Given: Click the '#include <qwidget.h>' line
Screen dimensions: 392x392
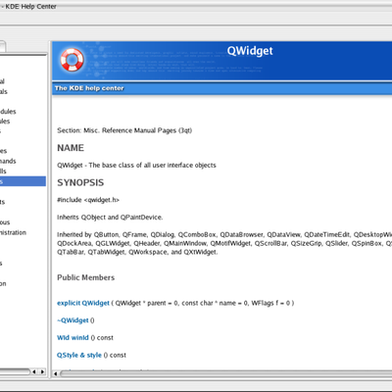Looking at the screenshot, I should point(88,200).
